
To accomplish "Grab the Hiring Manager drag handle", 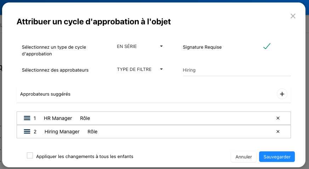I will (27, 132).
